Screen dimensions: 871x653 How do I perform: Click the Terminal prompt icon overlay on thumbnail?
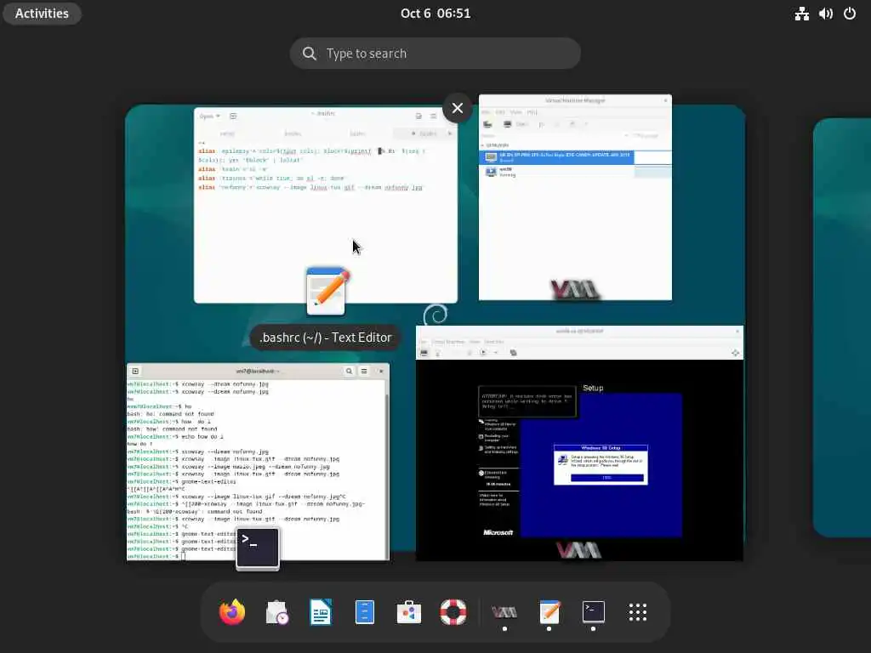pos(258,548)
